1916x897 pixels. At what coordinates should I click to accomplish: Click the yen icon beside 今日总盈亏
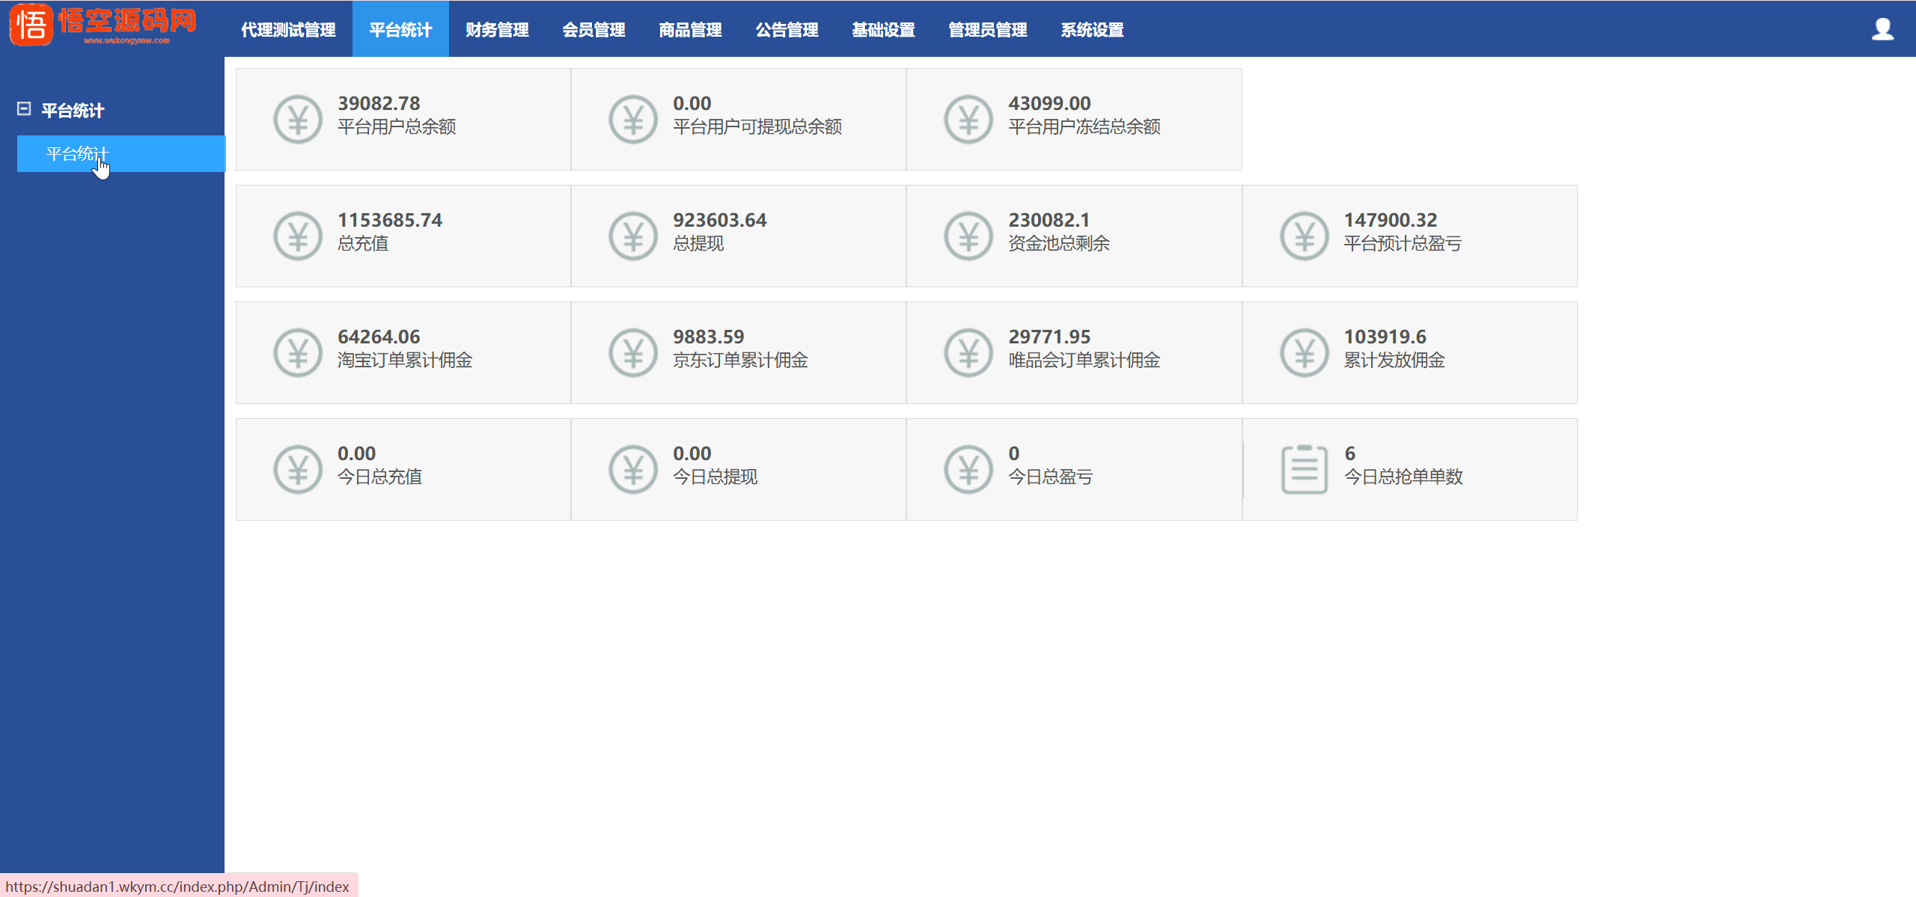pos(968,470)
